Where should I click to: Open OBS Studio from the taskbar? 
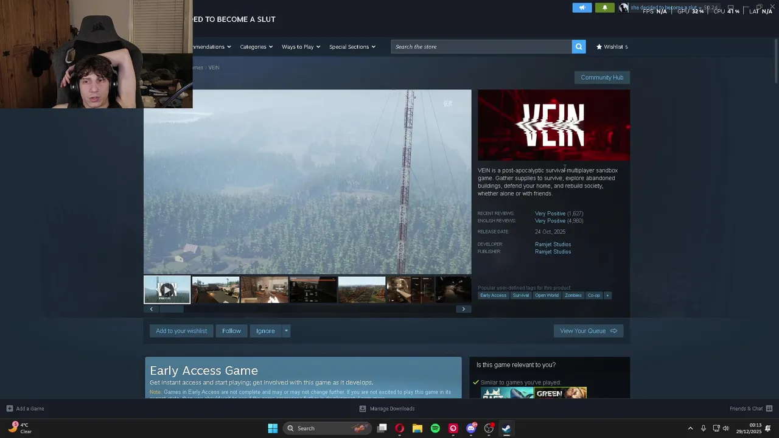point(489,428)
